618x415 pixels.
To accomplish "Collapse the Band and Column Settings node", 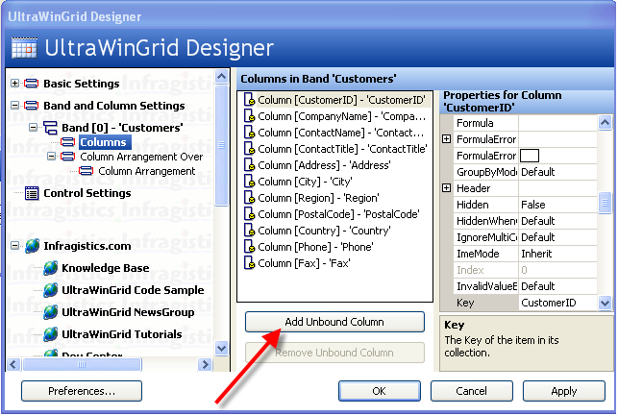I will 14,106.
